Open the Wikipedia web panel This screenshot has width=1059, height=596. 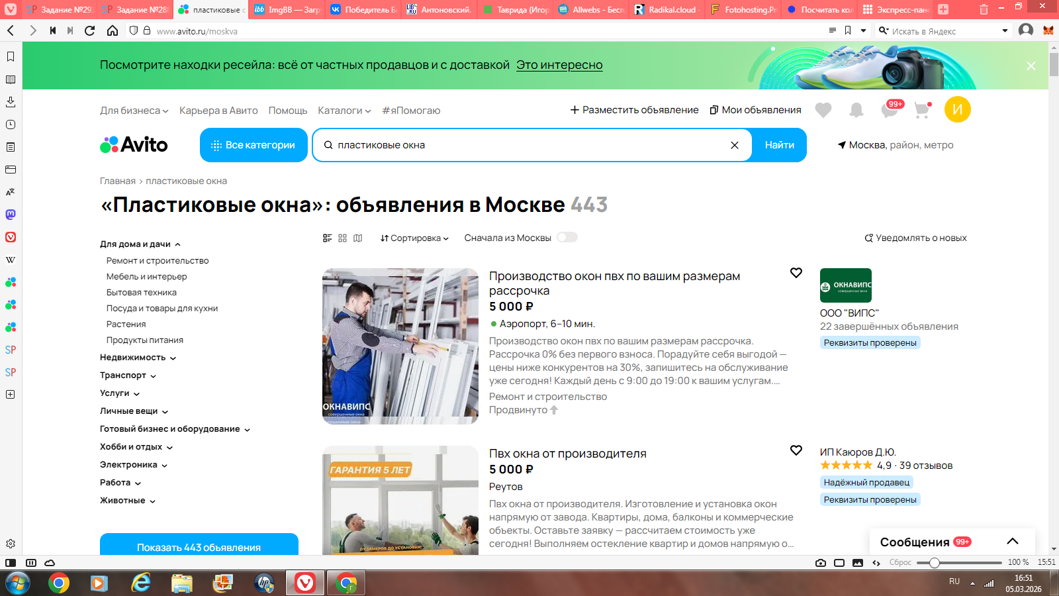click(x=11, y=260)
